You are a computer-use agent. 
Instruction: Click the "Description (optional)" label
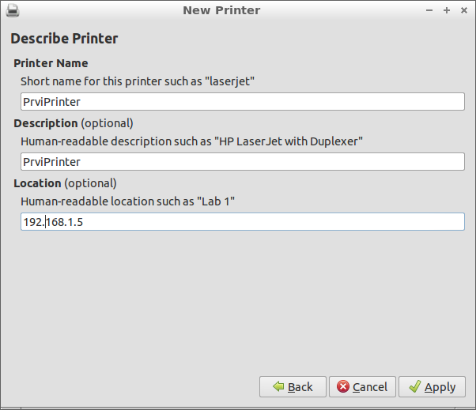pyautogui.click(x=74, y=123)
